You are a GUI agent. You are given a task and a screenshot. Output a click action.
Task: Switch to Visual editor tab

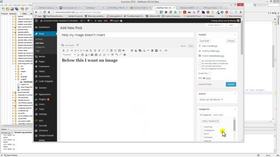pyautogui.click(x=183, y=46)
